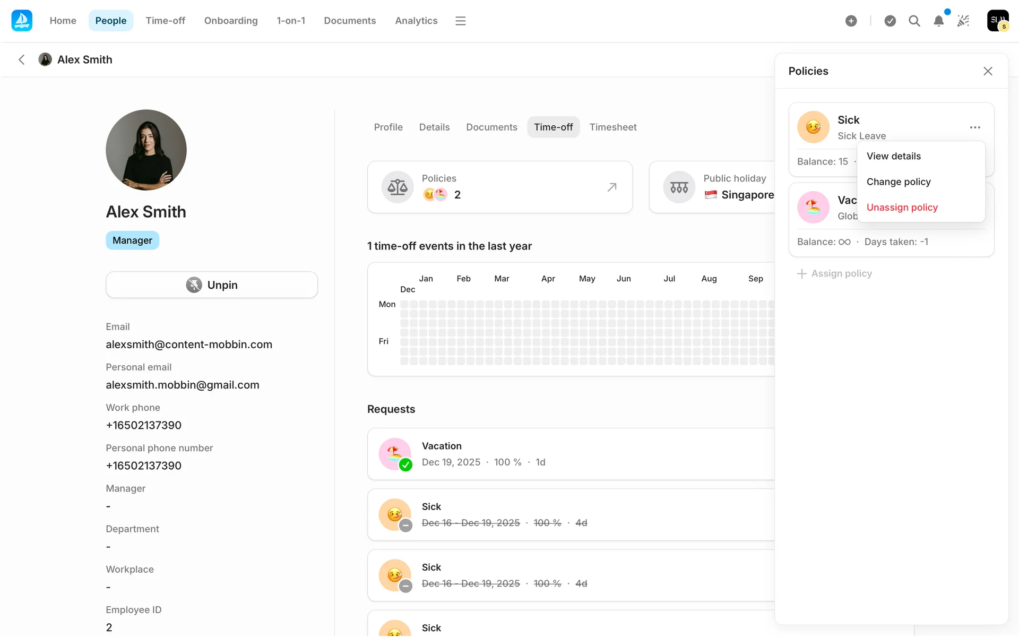Screen dimensions: 1019x637
Task: Open search with magnifier icon
Action: 914,21
